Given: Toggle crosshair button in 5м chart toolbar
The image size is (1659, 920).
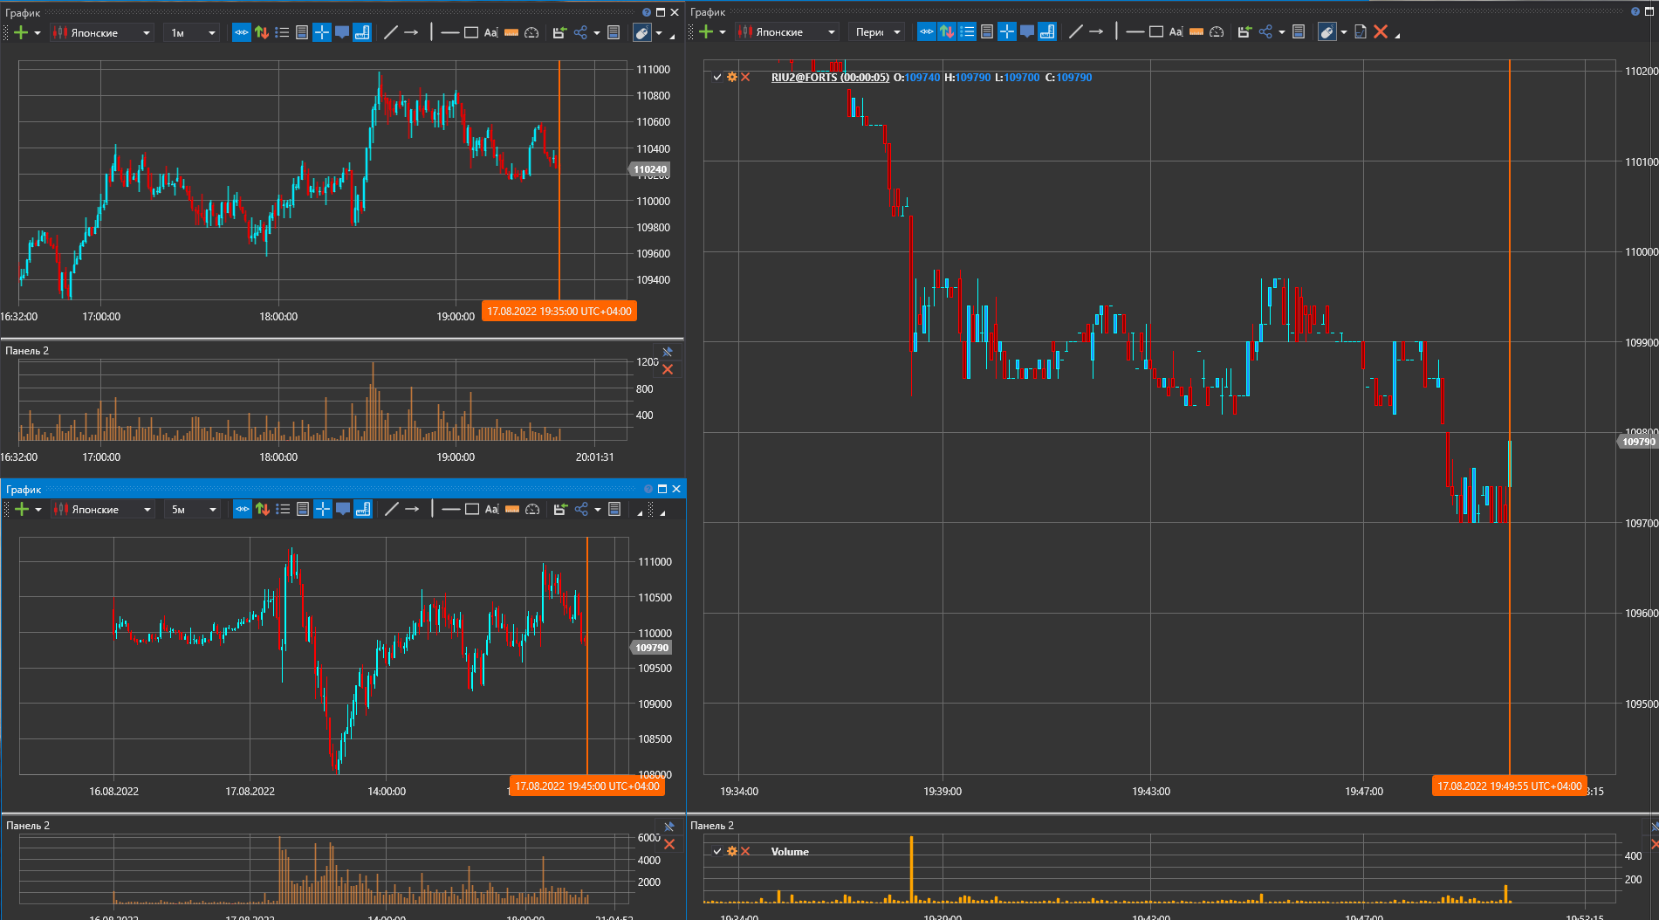Looking at the screenshot, I should 323,509.
